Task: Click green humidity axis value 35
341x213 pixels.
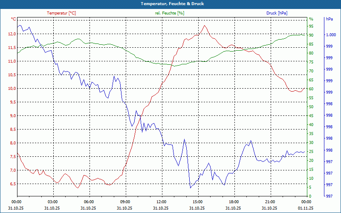Action: pos(311,134)
